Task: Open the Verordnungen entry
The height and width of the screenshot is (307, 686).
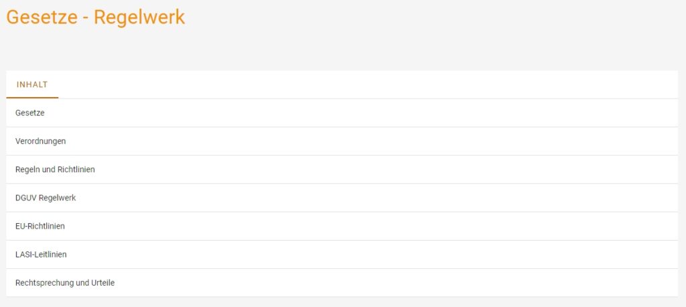Action: pos(41,141)
